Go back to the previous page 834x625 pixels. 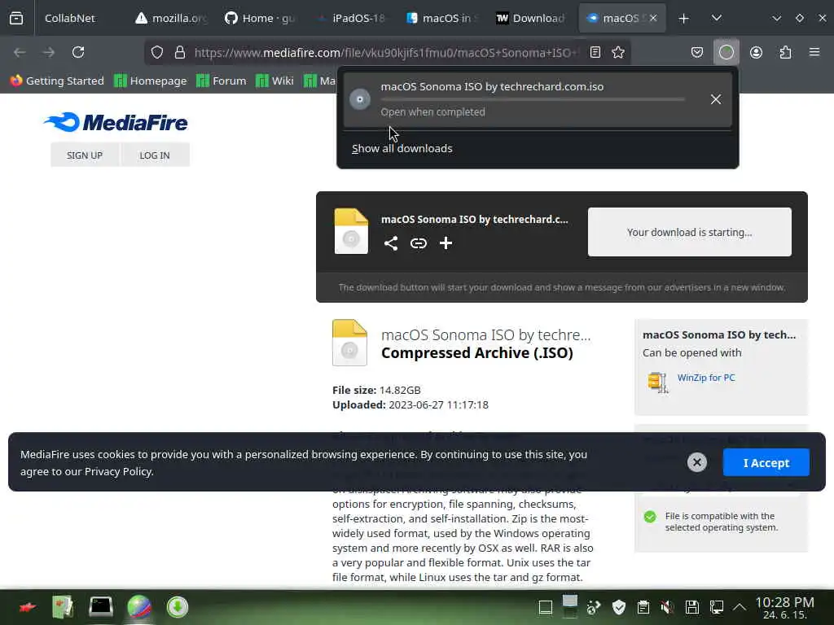click(x=20, y=52)
